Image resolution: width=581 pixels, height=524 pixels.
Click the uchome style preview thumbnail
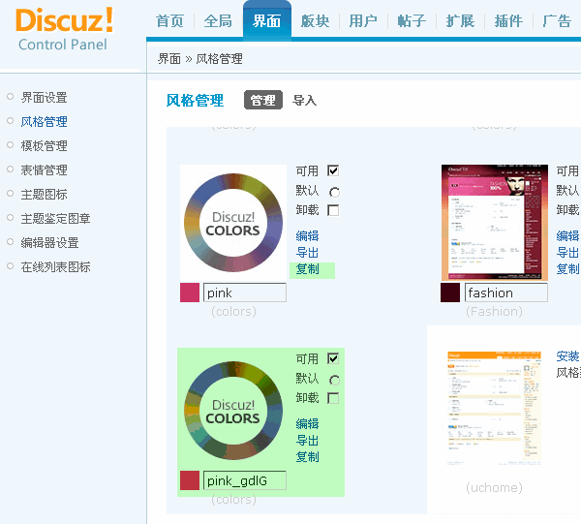point(494,409)
